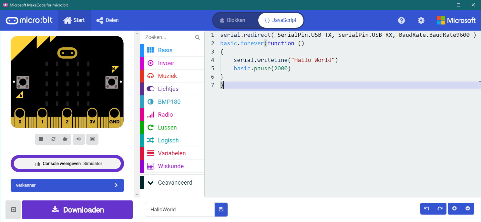Viewport: 481px width, 222px height.
Task: Open the settings gear menu
Action: 421,20
